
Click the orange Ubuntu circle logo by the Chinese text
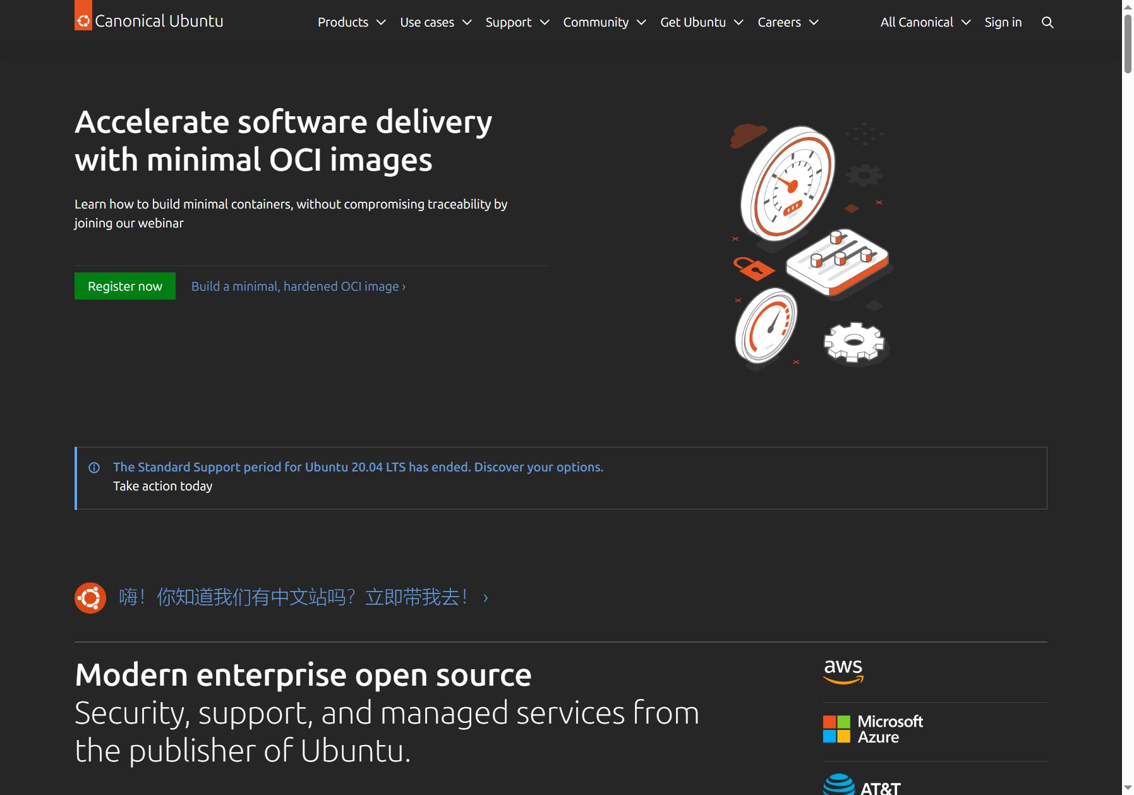tap(90, 598)
